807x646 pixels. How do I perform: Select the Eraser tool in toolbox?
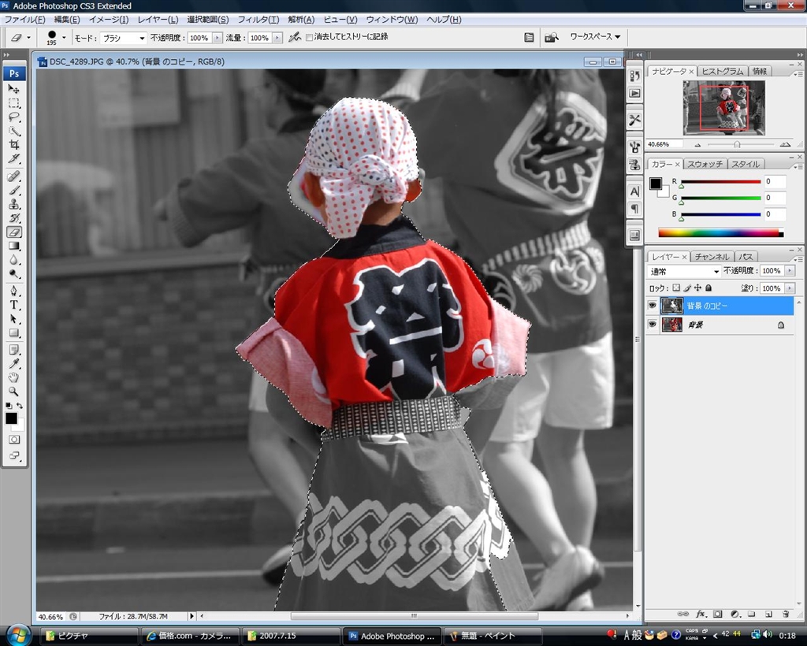(x=14, y=232)
